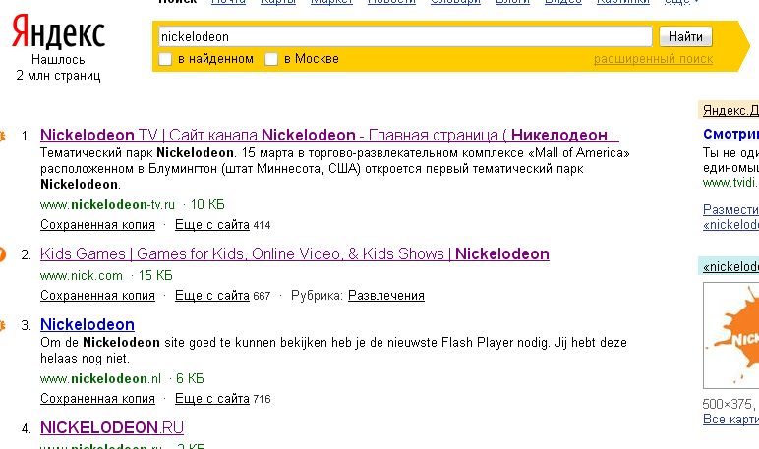Image resolution: width=759 pixels, height=449 pixels.
Task: Open the Kids Games for Kids result
Action: point(295,254)
